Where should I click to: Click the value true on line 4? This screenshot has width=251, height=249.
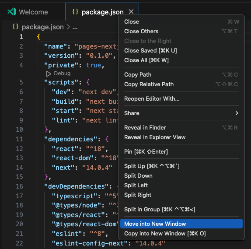(94, 65)
